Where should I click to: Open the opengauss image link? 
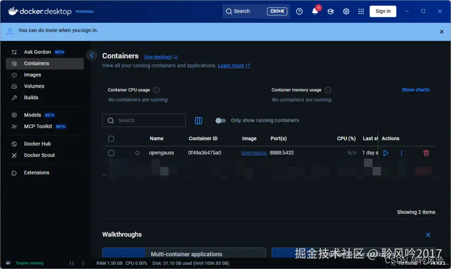pos(254,153)
